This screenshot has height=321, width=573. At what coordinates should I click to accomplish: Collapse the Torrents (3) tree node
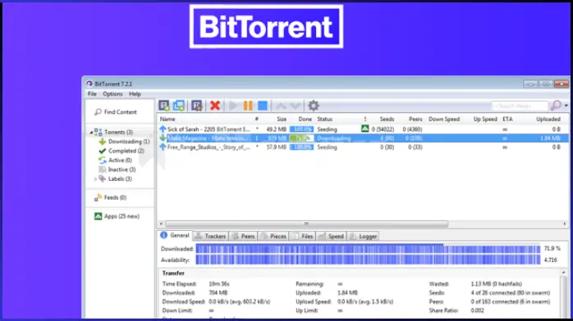[x=91, y=133]
